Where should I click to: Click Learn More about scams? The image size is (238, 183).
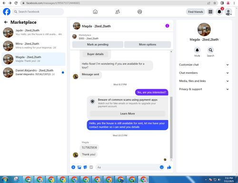[128, 113]
